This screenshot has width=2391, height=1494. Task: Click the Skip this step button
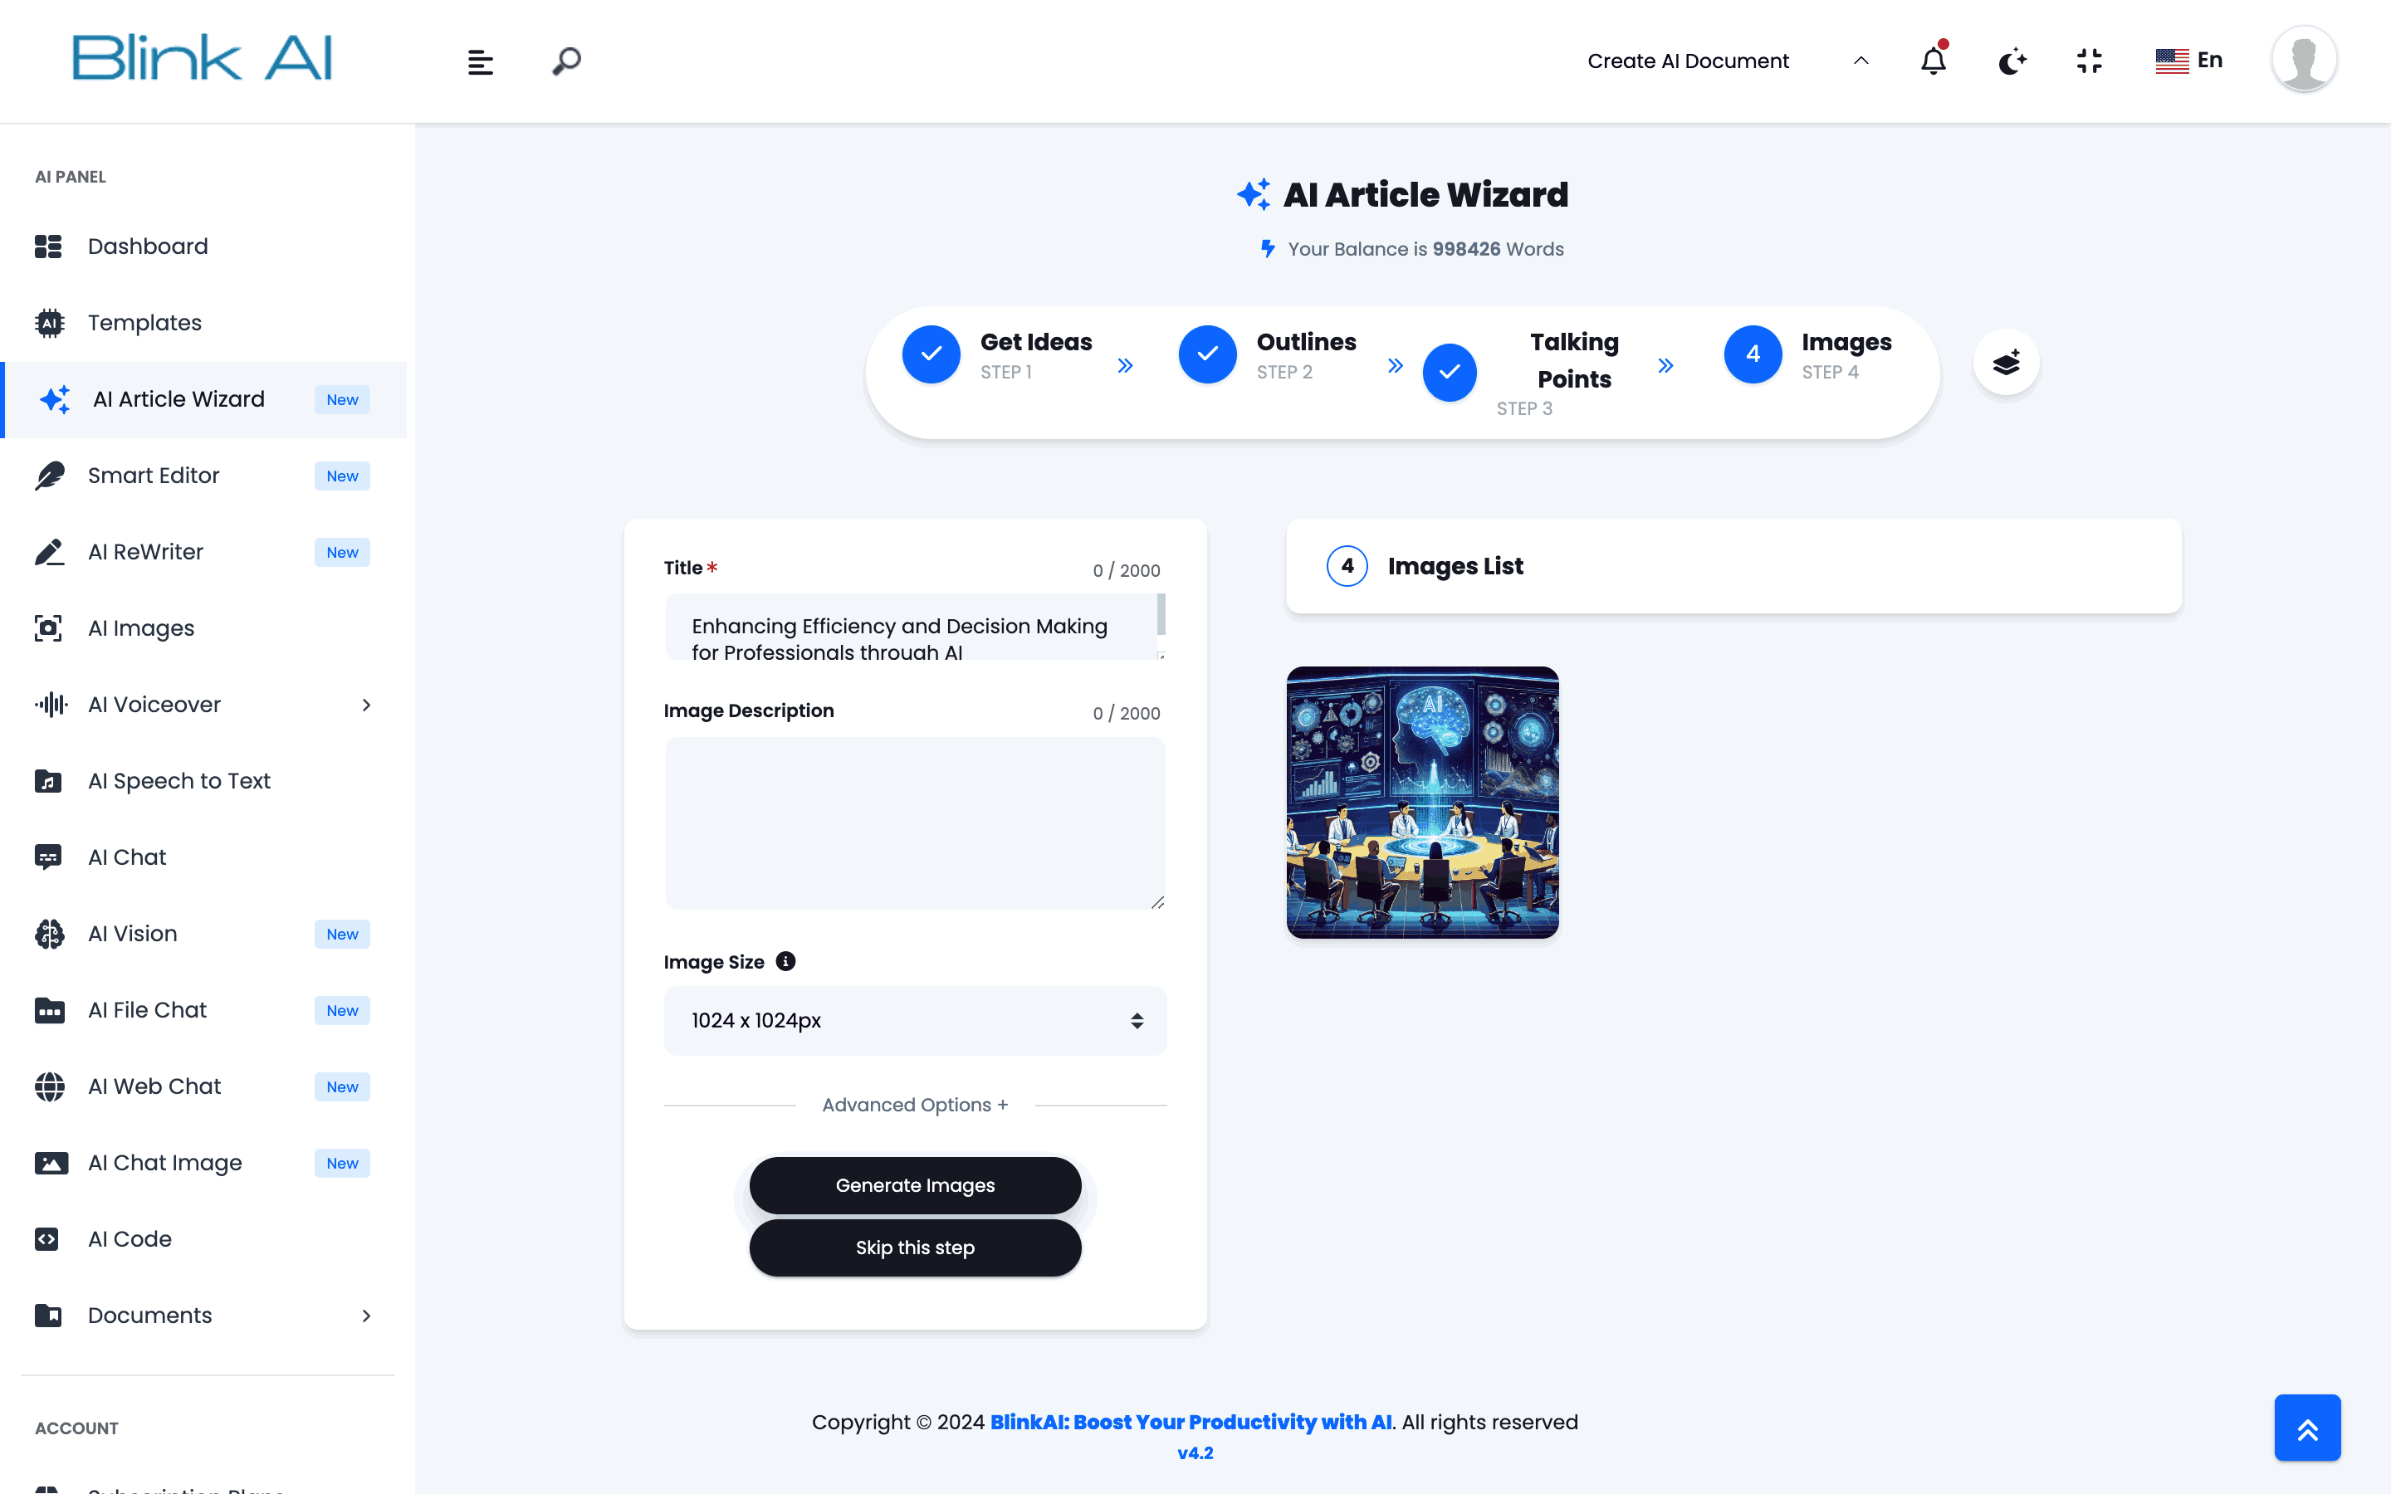click(x=915, y=1247)
